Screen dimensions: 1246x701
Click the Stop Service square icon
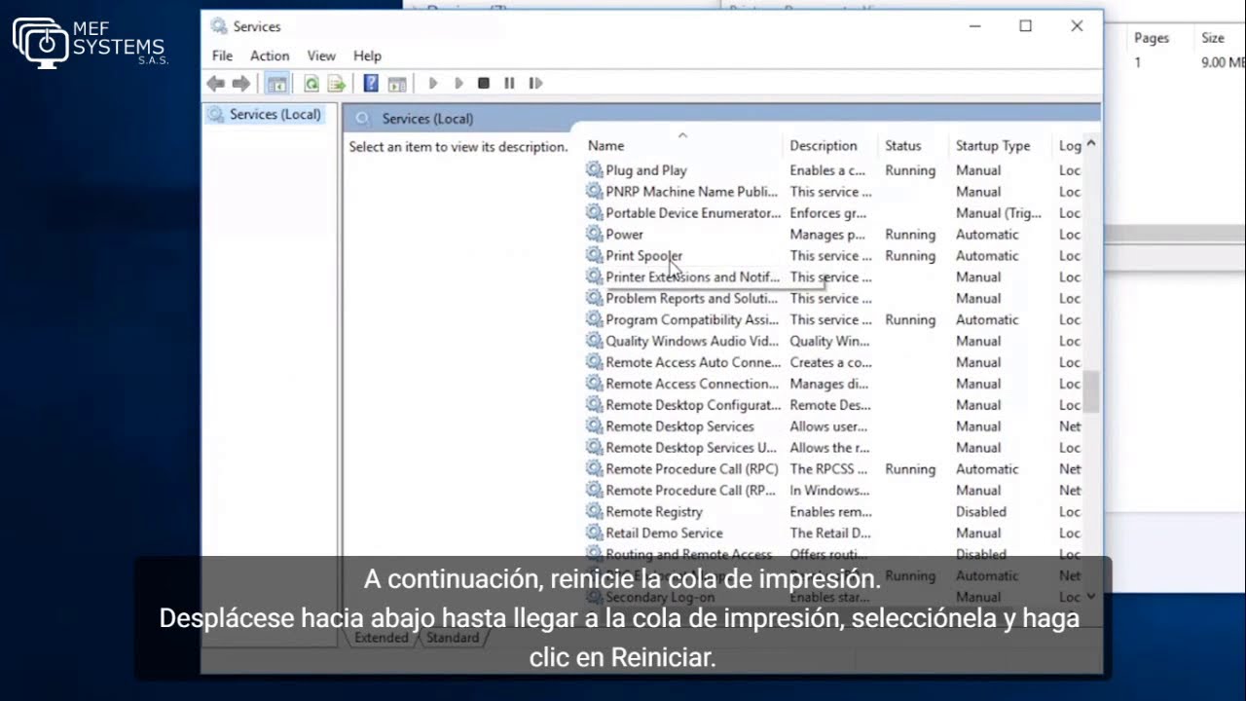point(484,84)
